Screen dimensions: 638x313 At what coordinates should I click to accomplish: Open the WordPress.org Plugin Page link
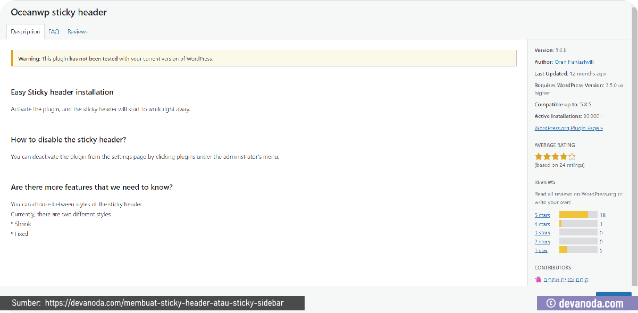click(x=568, y=128)
